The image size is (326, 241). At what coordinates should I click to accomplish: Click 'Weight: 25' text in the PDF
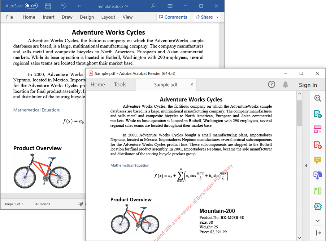click(209, 227)
